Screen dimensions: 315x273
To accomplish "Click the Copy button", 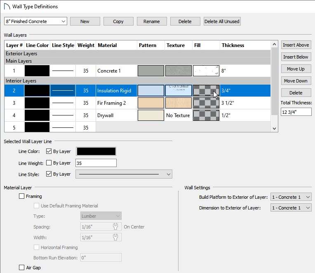I will point(118,21).
